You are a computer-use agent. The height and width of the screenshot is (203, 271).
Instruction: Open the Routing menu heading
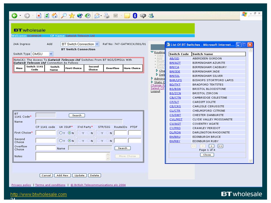coord(159,52)
